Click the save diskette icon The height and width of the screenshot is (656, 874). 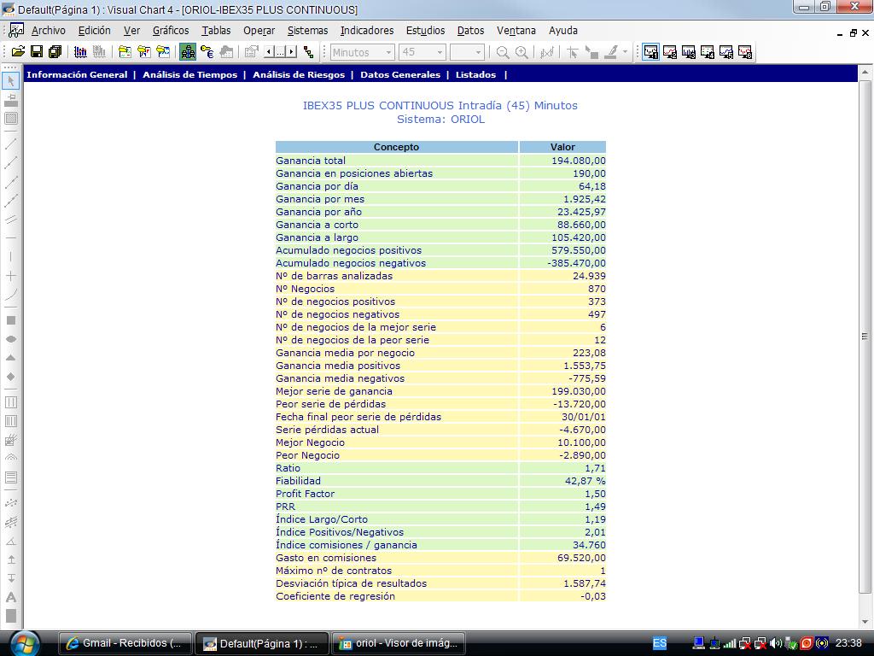[36, 52]
